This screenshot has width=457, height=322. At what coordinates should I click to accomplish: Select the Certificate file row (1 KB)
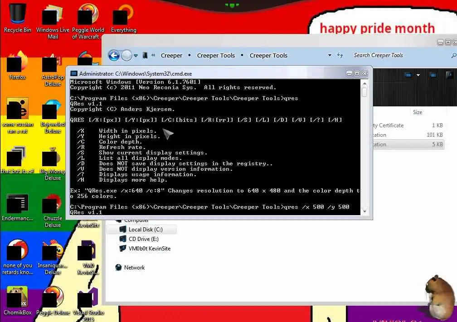(408, 125)
